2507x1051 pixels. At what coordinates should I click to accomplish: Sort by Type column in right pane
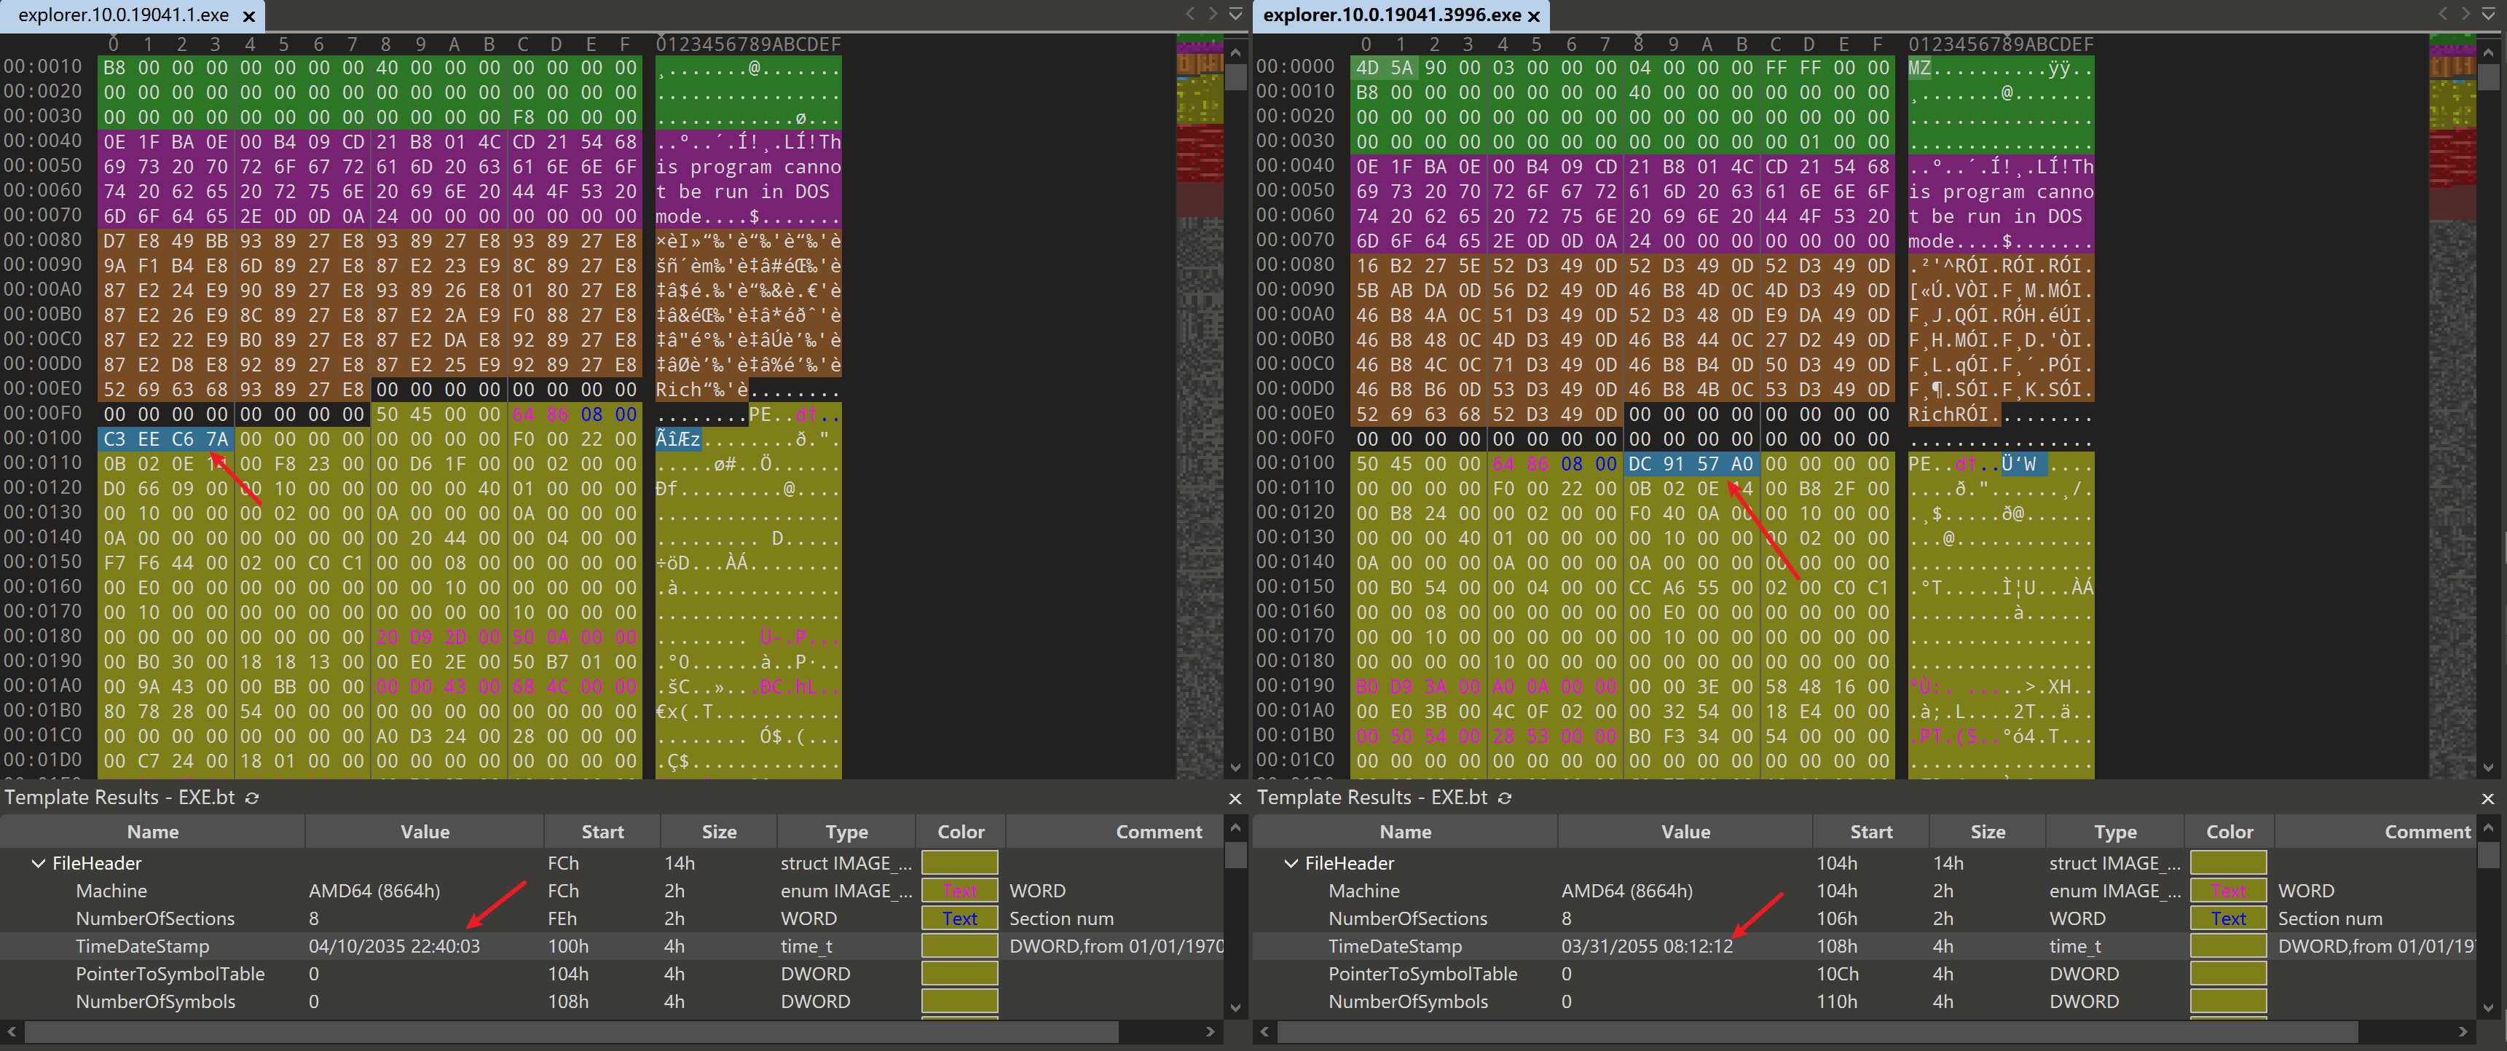(2115, 832)
